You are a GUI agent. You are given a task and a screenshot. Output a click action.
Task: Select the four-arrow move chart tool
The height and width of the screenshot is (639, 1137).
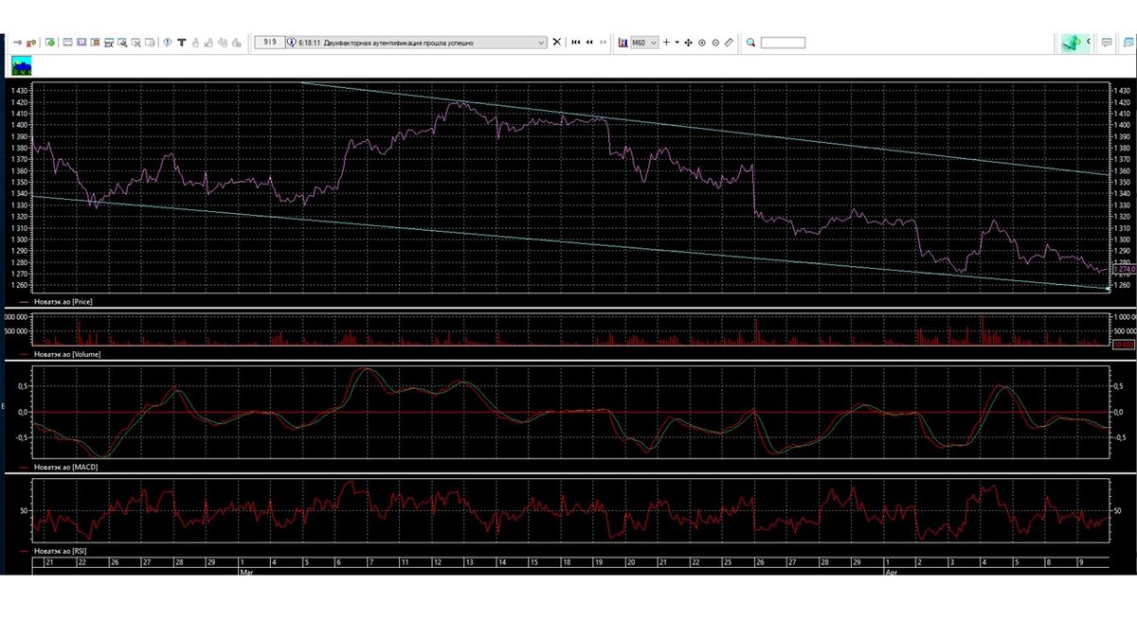688,43
